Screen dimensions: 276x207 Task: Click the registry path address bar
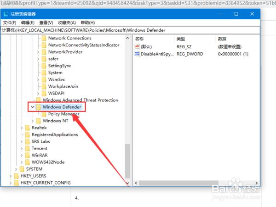click(x=131, y=30)
